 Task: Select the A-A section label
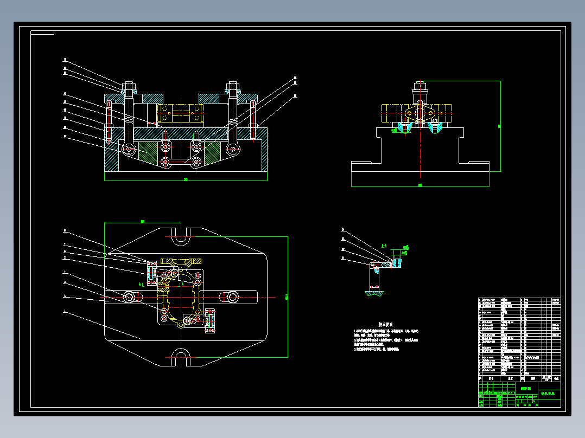pos(384,246)
